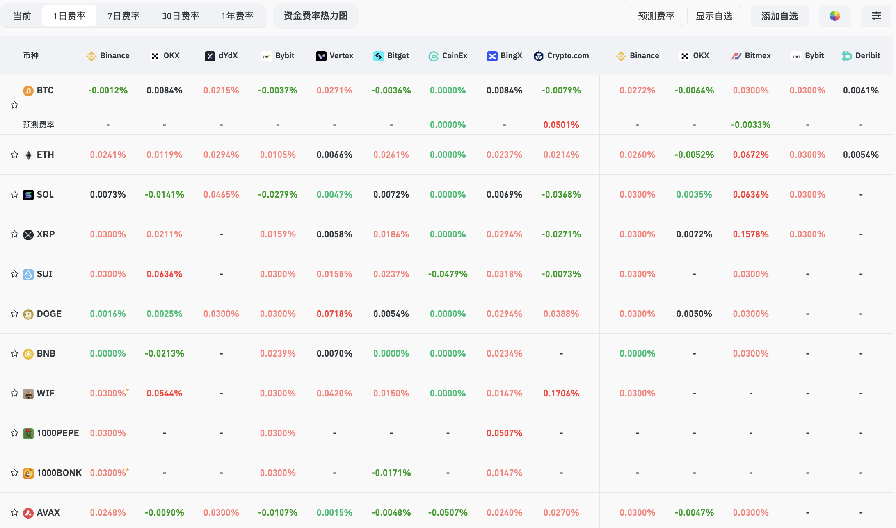Switch to the 7日费率 tab
896x528 pixels.
click(x=123, y=16)
